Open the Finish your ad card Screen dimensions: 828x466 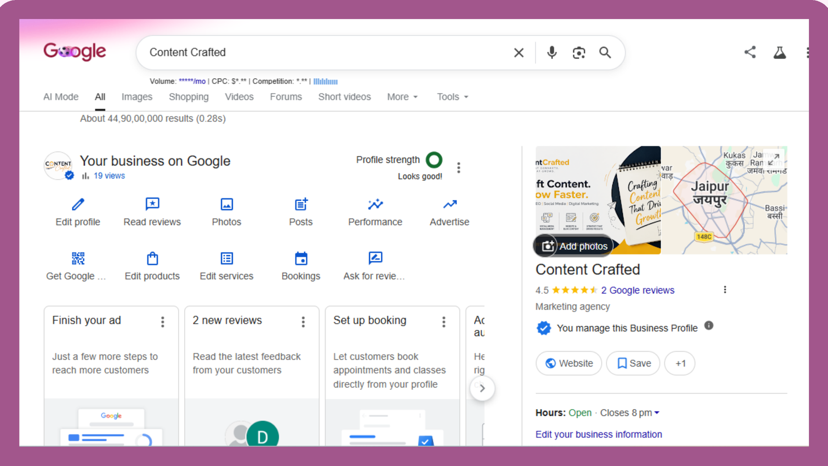(111, 375)
